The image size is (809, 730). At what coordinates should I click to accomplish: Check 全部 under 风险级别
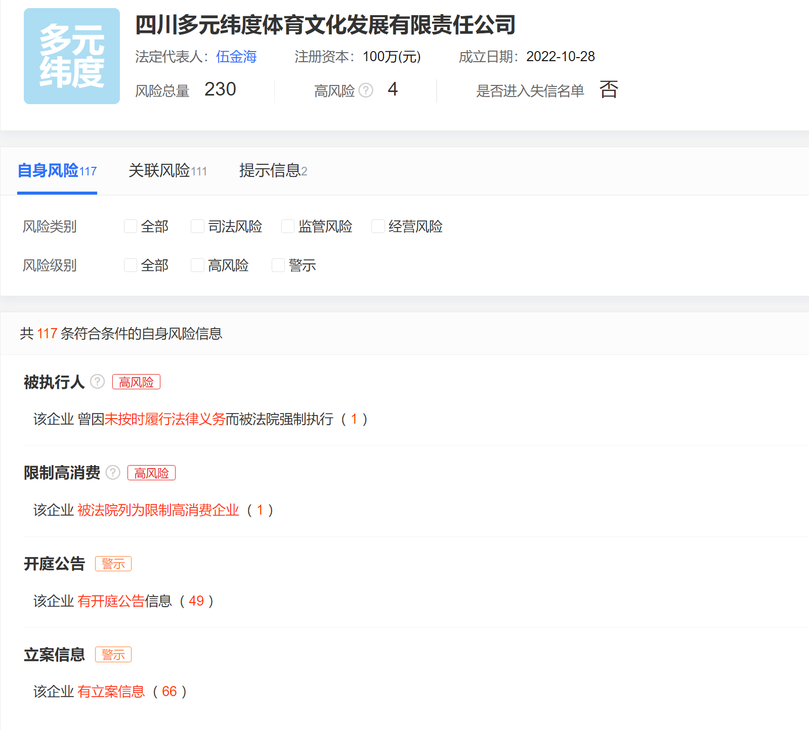click(131, 265)
